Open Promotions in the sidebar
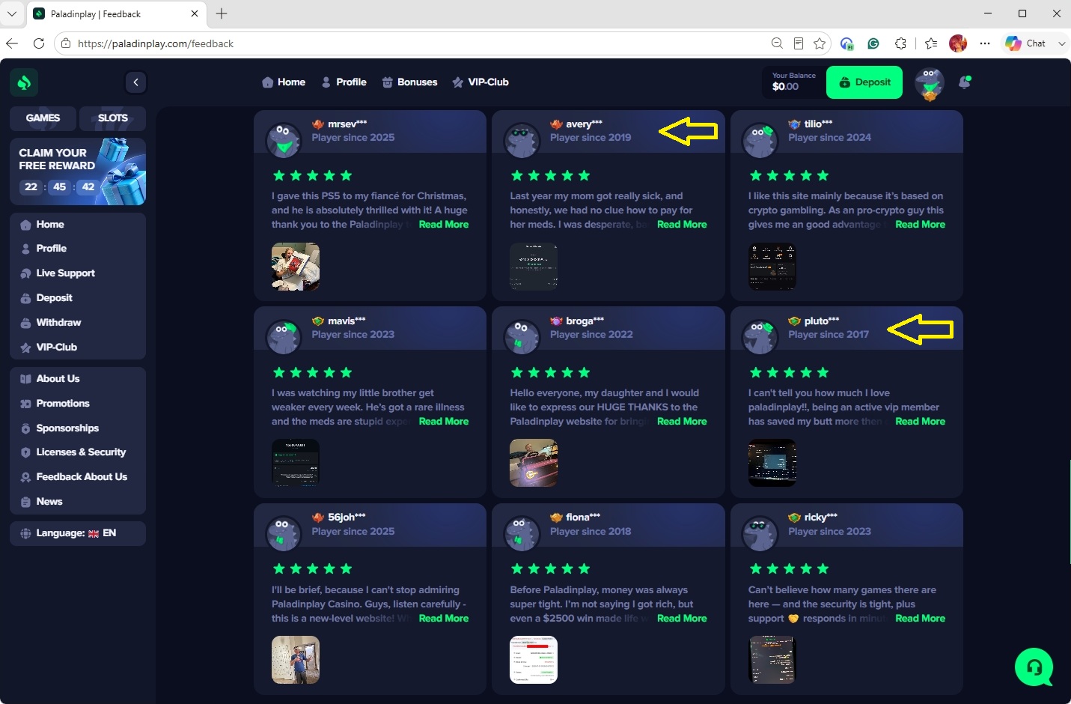The image size is (1071, 704). click(78, 404)
